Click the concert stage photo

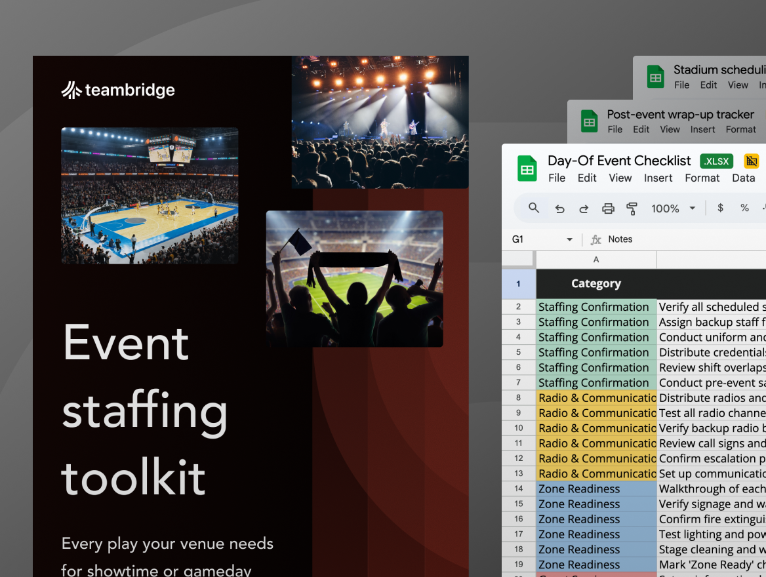click(380, 122)
